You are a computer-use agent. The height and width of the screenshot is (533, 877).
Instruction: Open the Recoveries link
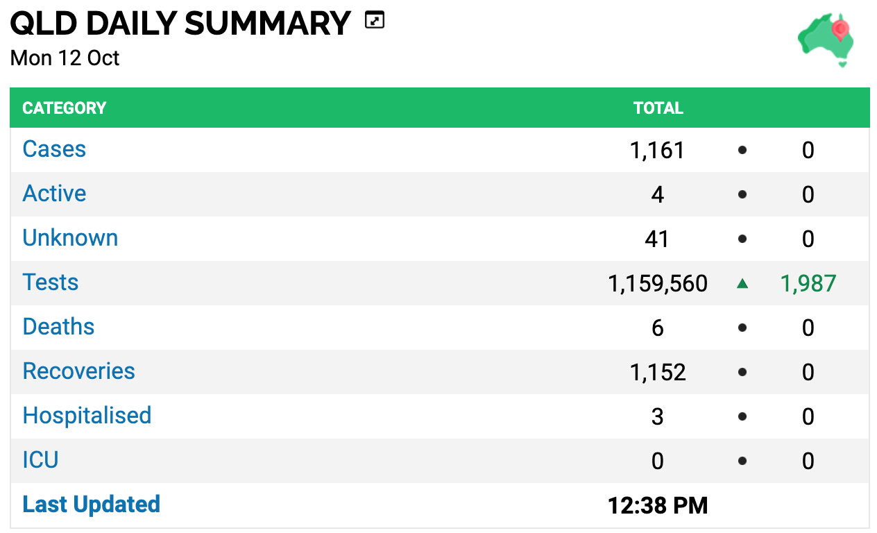[x=79, y=371]
